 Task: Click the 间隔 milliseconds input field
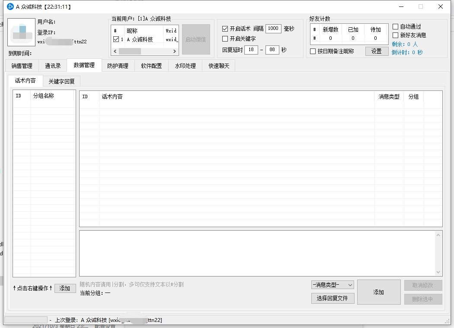click(273, 29)
